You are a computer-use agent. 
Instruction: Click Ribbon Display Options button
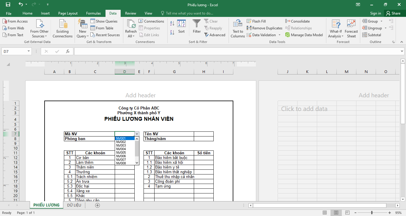click(358, 4)
